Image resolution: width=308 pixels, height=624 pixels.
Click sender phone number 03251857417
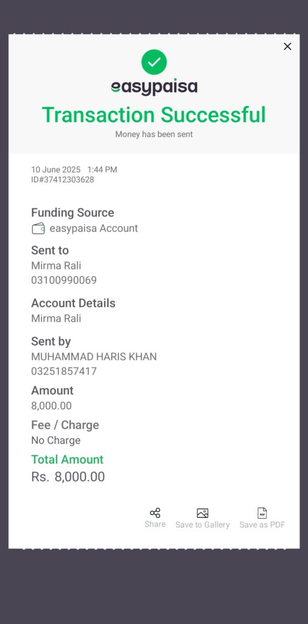(64, 371)
